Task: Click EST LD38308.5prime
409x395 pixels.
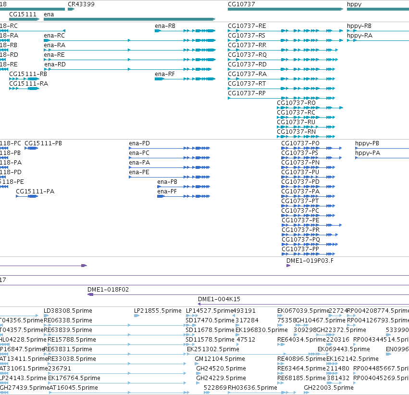Action: [x=46, y=316]
